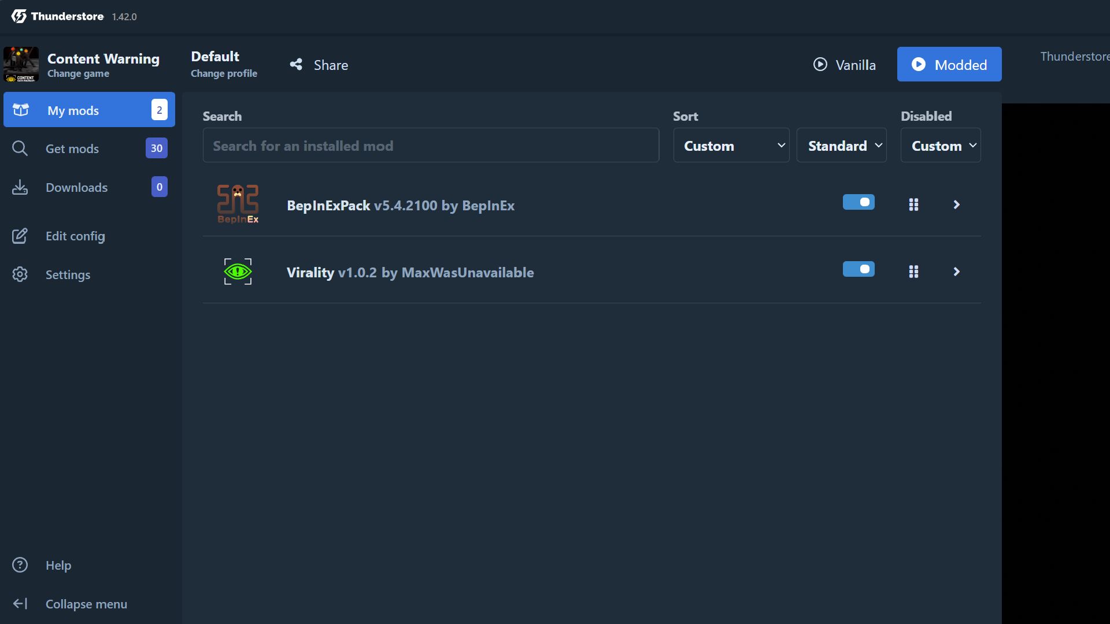
Task: Switch the launcher to Modded mode
Action: 949,64
